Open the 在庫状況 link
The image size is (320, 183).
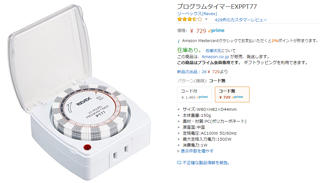tap(213, 51)
